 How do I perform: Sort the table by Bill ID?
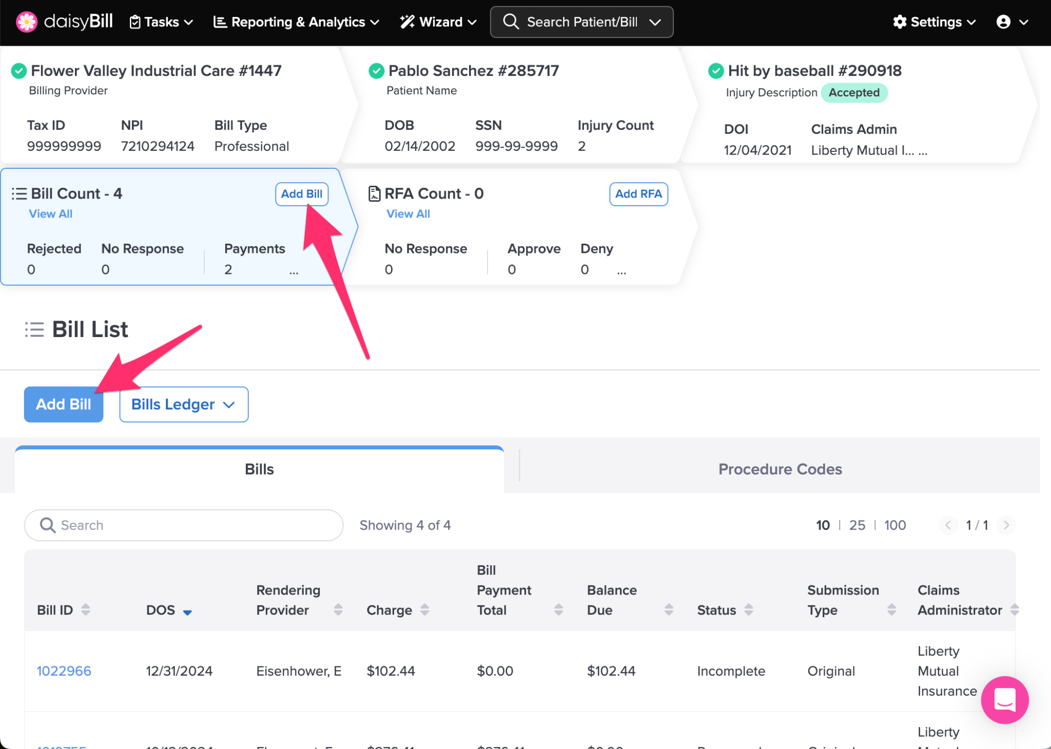coord(85,609)
